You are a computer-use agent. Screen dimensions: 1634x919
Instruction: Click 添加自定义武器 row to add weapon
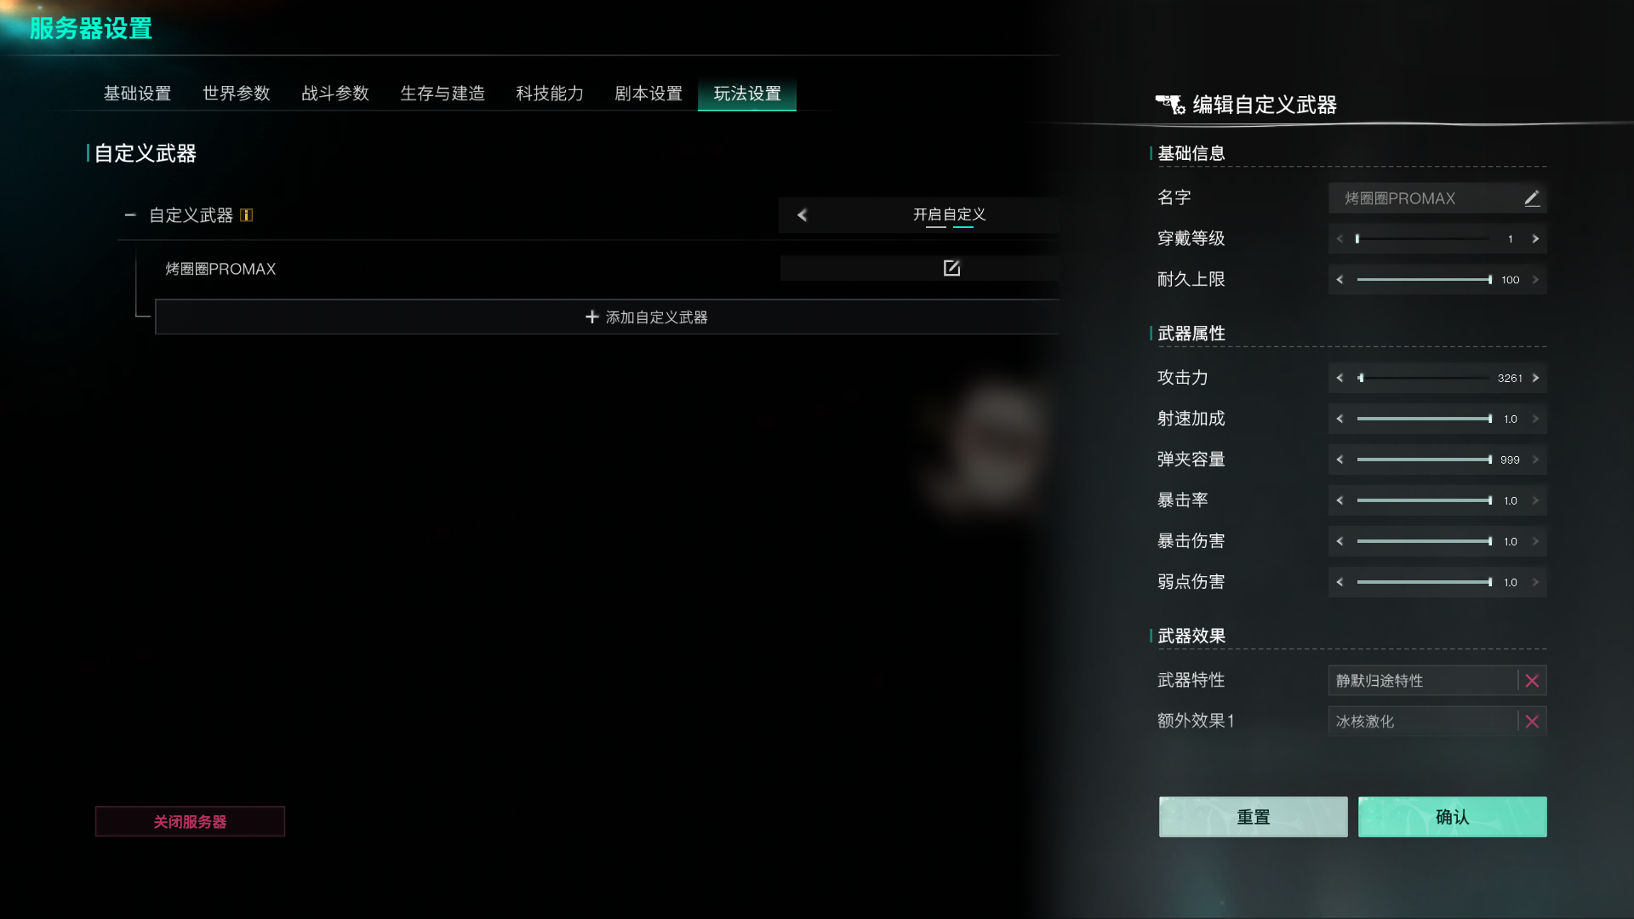(x=607, y=317)
